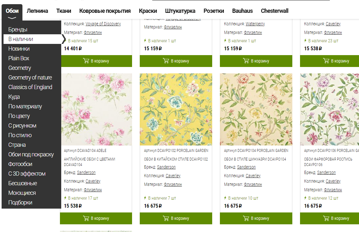View the pink floral Adele wallpaper image

(x=96, y=109)
